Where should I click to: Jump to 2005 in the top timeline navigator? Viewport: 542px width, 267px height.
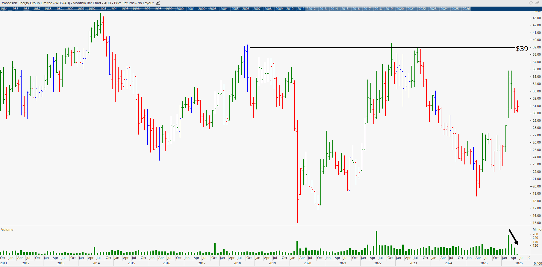tap(235, 9)
